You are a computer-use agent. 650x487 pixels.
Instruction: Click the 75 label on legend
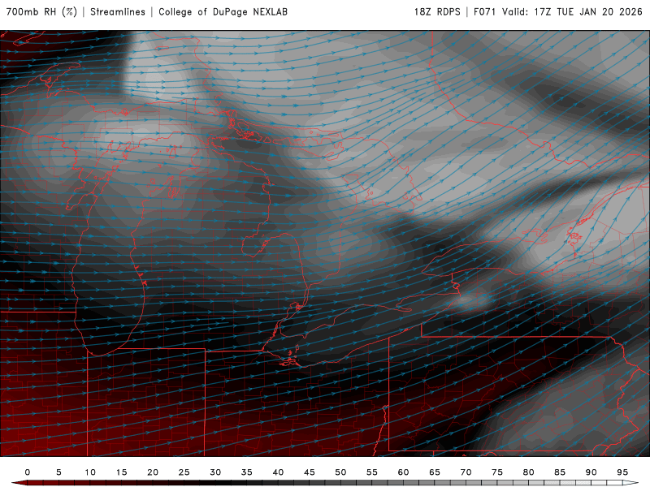[497, 472]
